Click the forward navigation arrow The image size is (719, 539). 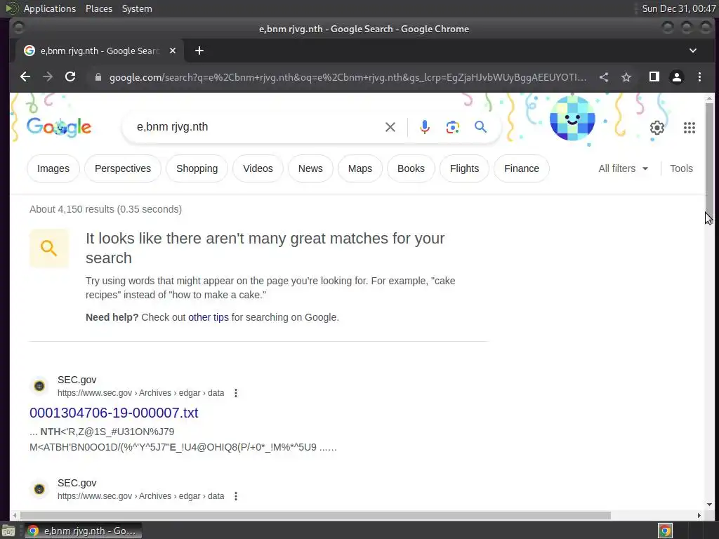pyautogui.click(x=48, y=77)
